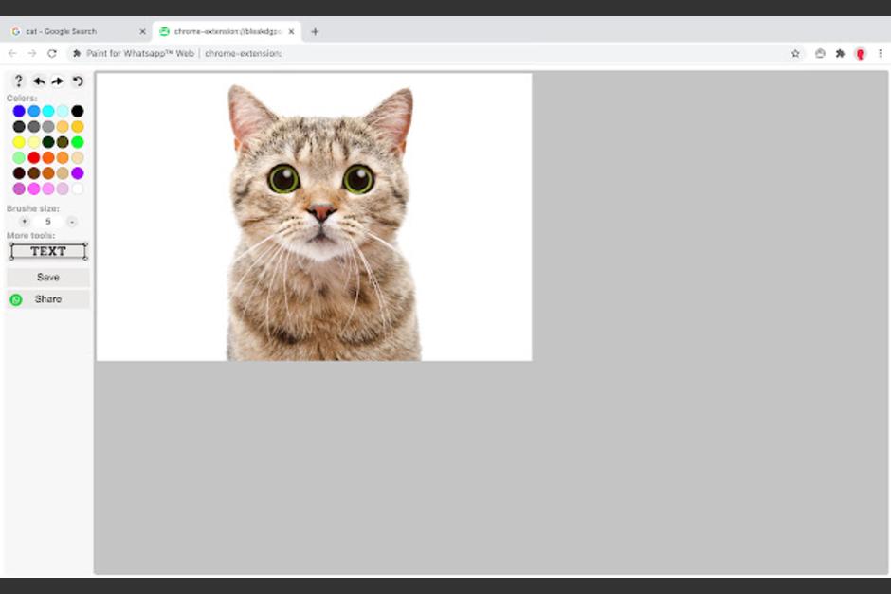
Task: Increase brush size with the plus stepper
Action: click(24, 221)
